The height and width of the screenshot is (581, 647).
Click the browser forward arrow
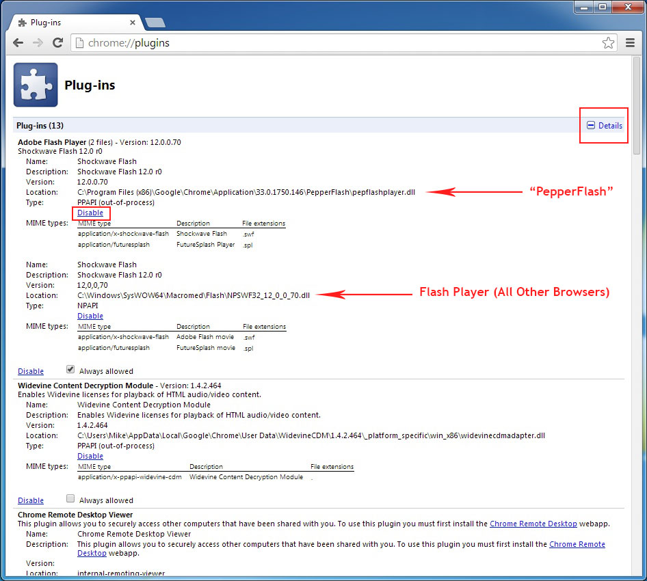[38, 43]
